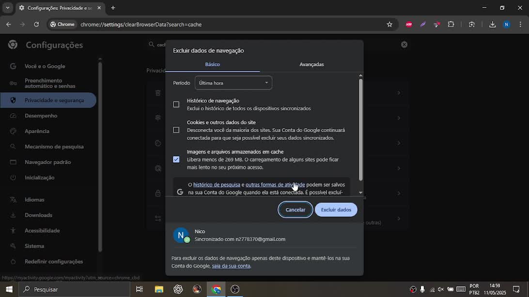Click the Windows Pesquisar search box
This screenshot has width=529, height=297.
pyautogui.click(x=74, y=289)
